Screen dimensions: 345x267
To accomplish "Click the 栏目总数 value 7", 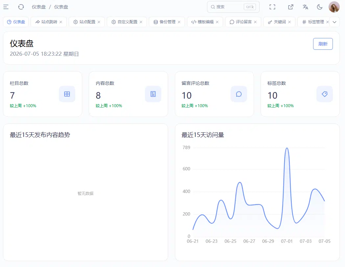I will point(12,95).
